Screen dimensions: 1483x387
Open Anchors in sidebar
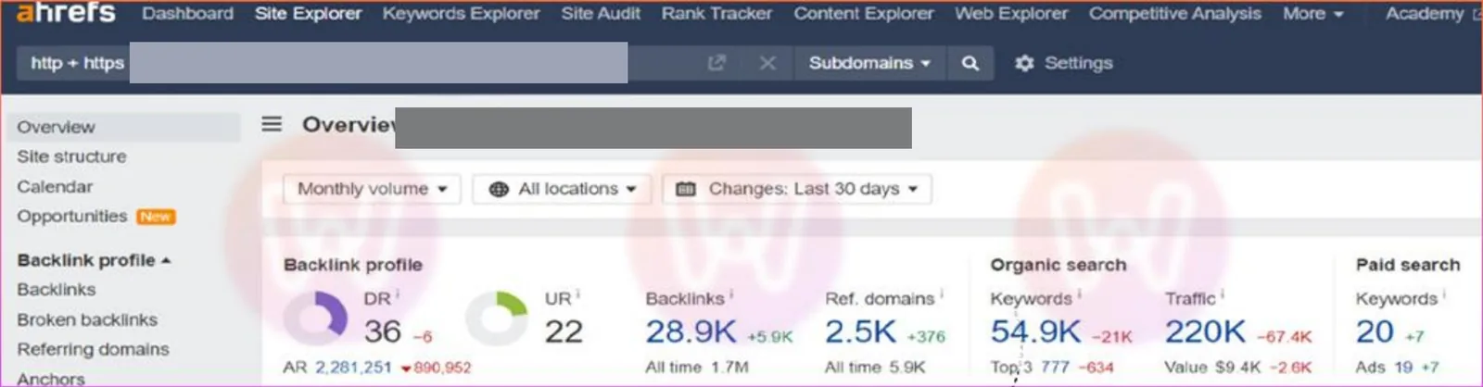[x=51, y=379]
